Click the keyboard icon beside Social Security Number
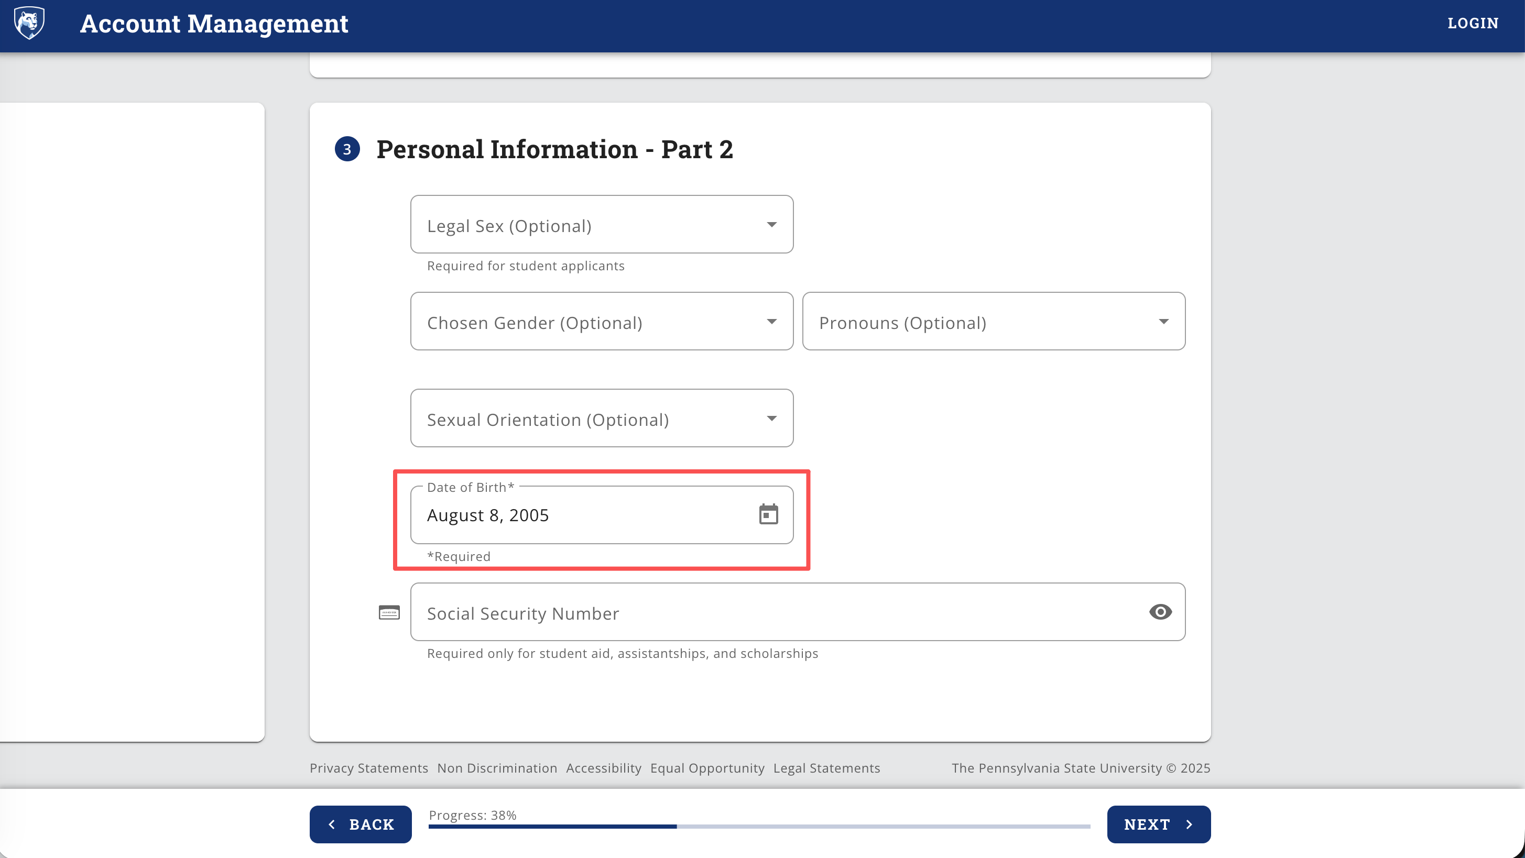Image resolution: width=1525 pixels, height=858 pixels. click(389, 612)
